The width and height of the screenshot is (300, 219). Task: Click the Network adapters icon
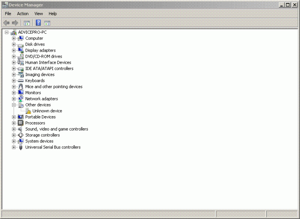tap(21, 99)
